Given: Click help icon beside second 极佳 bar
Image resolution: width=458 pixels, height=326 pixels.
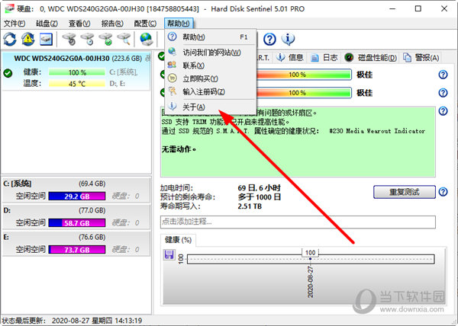Looking at the screenshot, I should pyautogui.click(x=443, y=93).
